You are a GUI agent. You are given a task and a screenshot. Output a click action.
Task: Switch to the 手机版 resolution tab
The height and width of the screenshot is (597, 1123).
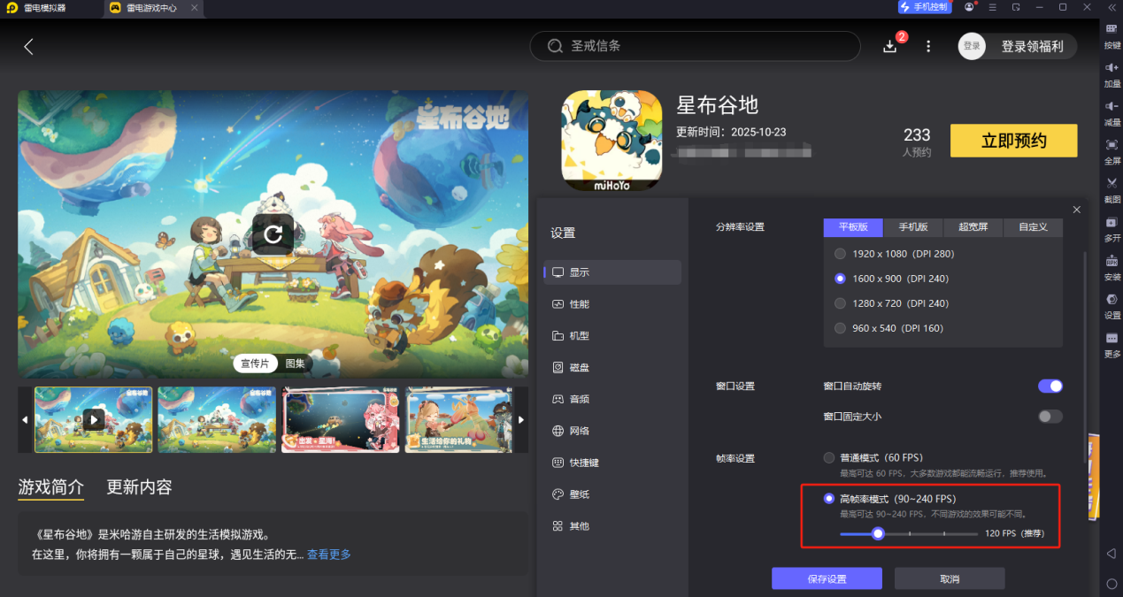912,227
